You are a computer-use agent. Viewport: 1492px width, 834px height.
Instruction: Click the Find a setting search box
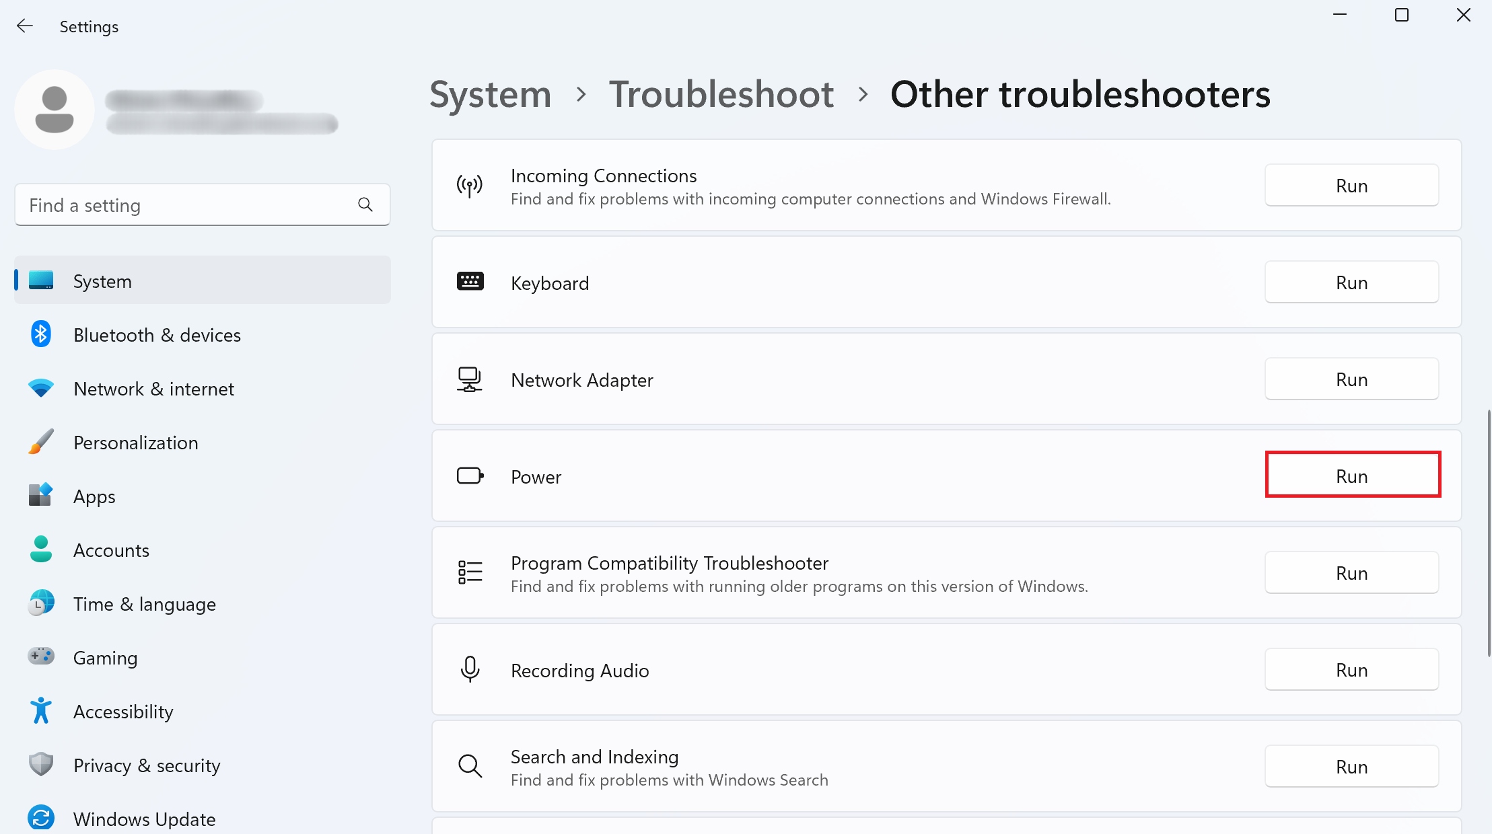[188, 205]
